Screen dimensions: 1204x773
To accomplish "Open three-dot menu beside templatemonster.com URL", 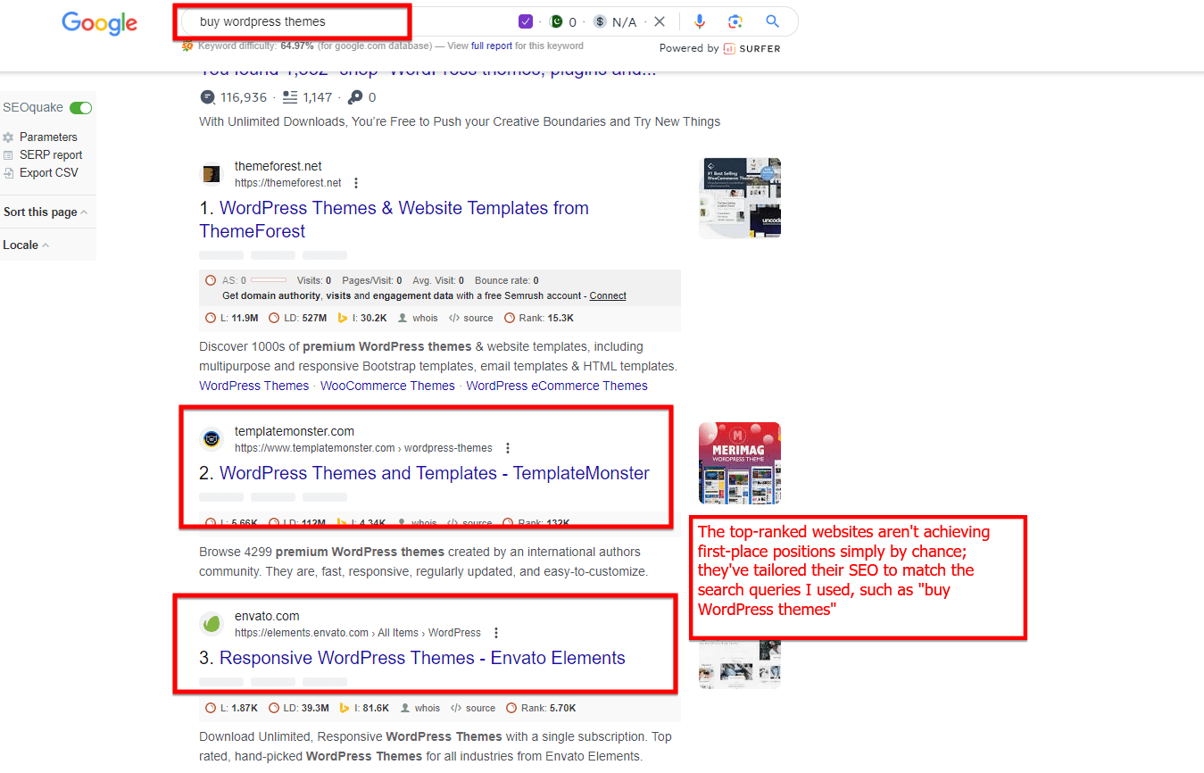I will (508, 448).
